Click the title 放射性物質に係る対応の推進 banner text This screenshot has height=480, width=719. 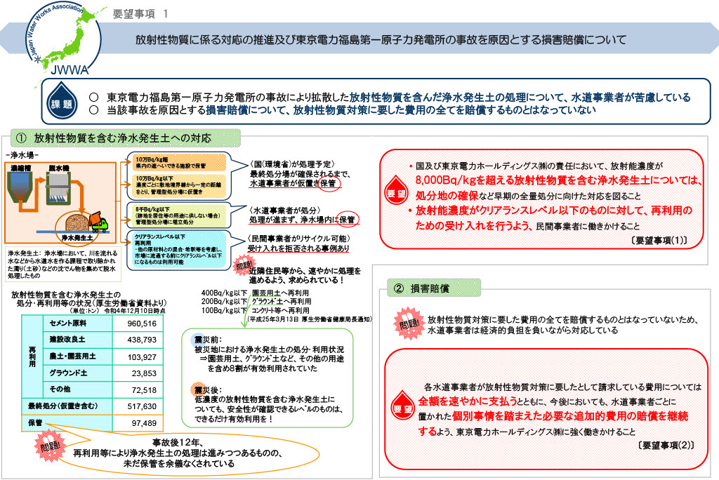coord(381,40)
